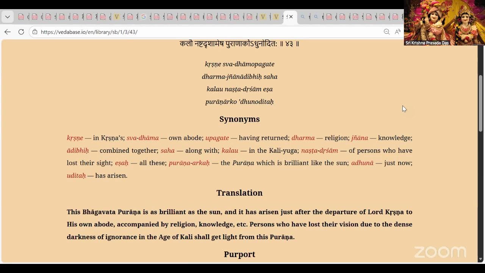The height and width of the screenshot is (273, 485).
Task: Open the jñāna synonym link
Action: tap(360, 138)
